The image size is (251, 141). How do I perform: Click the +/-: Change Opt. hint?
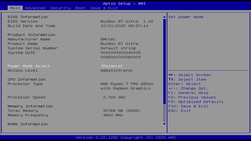[188, 88]
